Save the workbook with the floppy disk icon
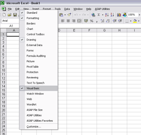 tap(15, 15)
